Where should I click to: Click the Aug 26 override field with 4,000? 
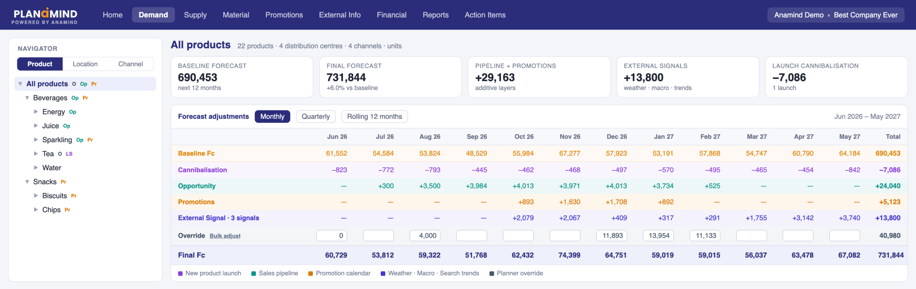point(425,235)
